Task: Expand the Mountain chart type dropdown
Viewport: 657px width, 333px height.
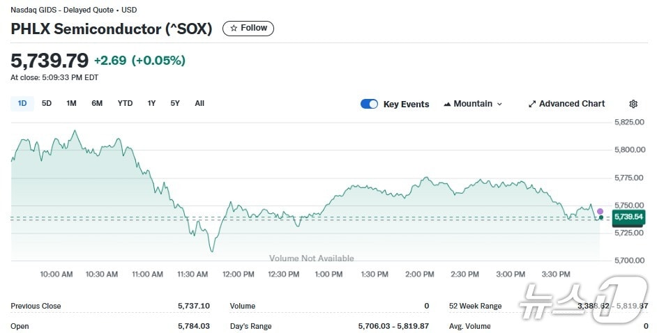Action: (x=499, y=104)
